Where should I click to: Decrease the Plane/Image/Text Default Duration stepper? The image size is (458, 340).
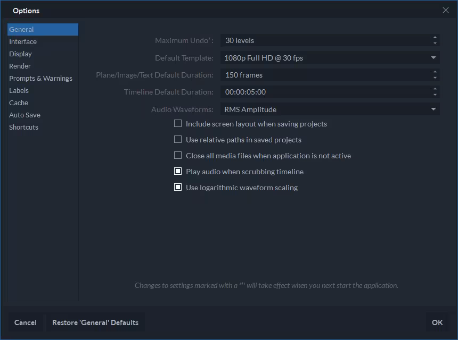pyautogui.click(x=435, y=78)
